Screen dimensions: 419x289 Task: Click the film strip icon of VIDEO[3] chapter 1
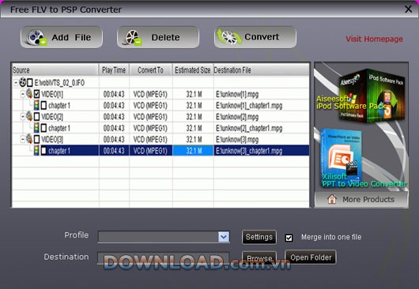pyautogui.click(x=36, y=151)
